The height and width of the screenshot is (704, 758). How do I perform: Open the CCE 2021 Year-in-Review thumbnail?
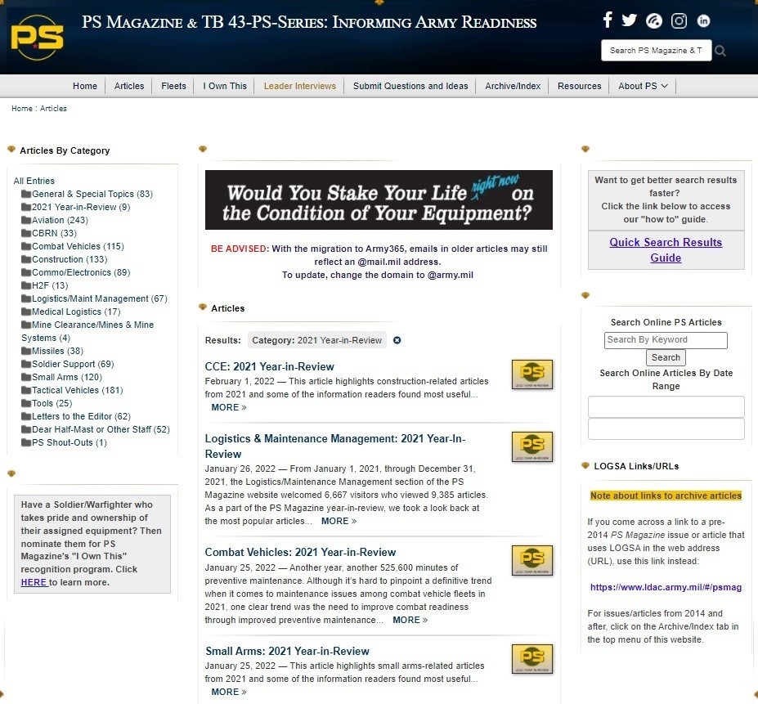coord(532,374)
